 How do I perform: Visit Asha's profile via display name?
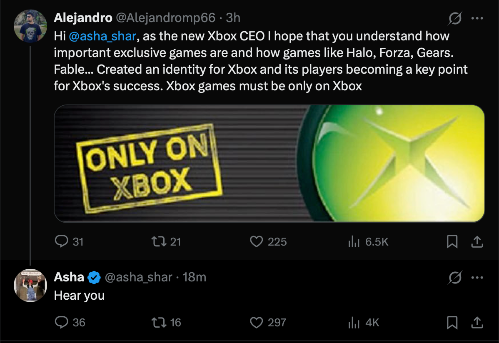[69, 277]
